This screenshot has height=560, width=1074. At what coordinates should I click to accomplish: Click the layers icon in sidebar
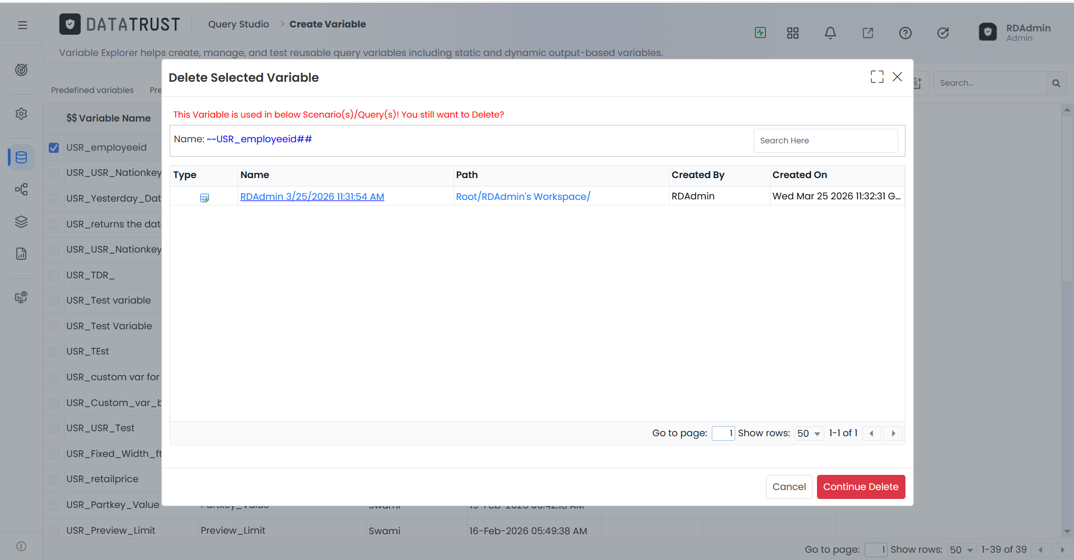pos(21,222)
